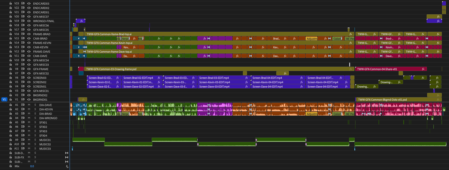This screenshot has height=170, width=449.
Task: Solo the A10 MUSIC02 track
Action: click(35, 144)
